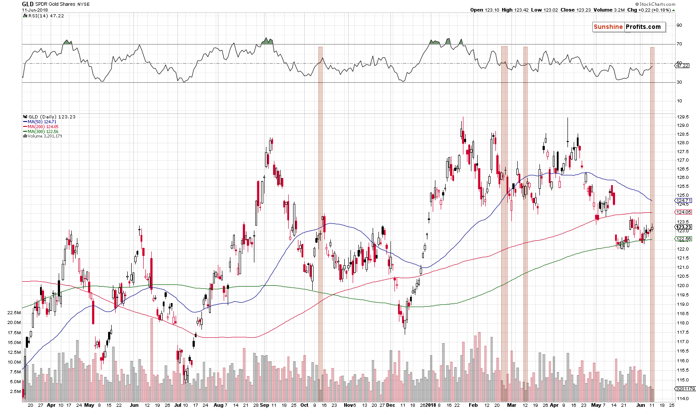The image size is (696, 409).
Task: Click the 'Feb' month label on date axis
Action: pyautogui.click(x=473, y=405)
